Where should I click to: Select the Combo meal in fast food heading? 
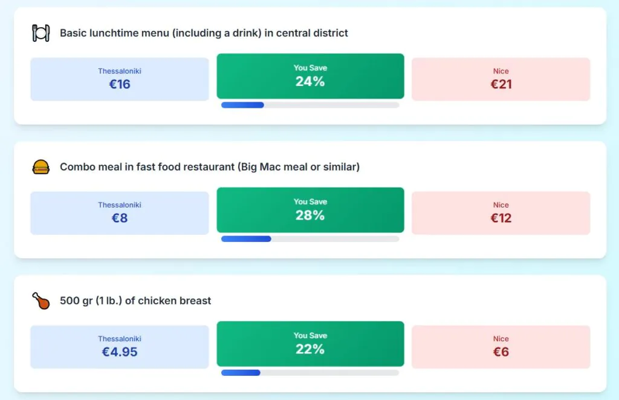tap(209, 167)
